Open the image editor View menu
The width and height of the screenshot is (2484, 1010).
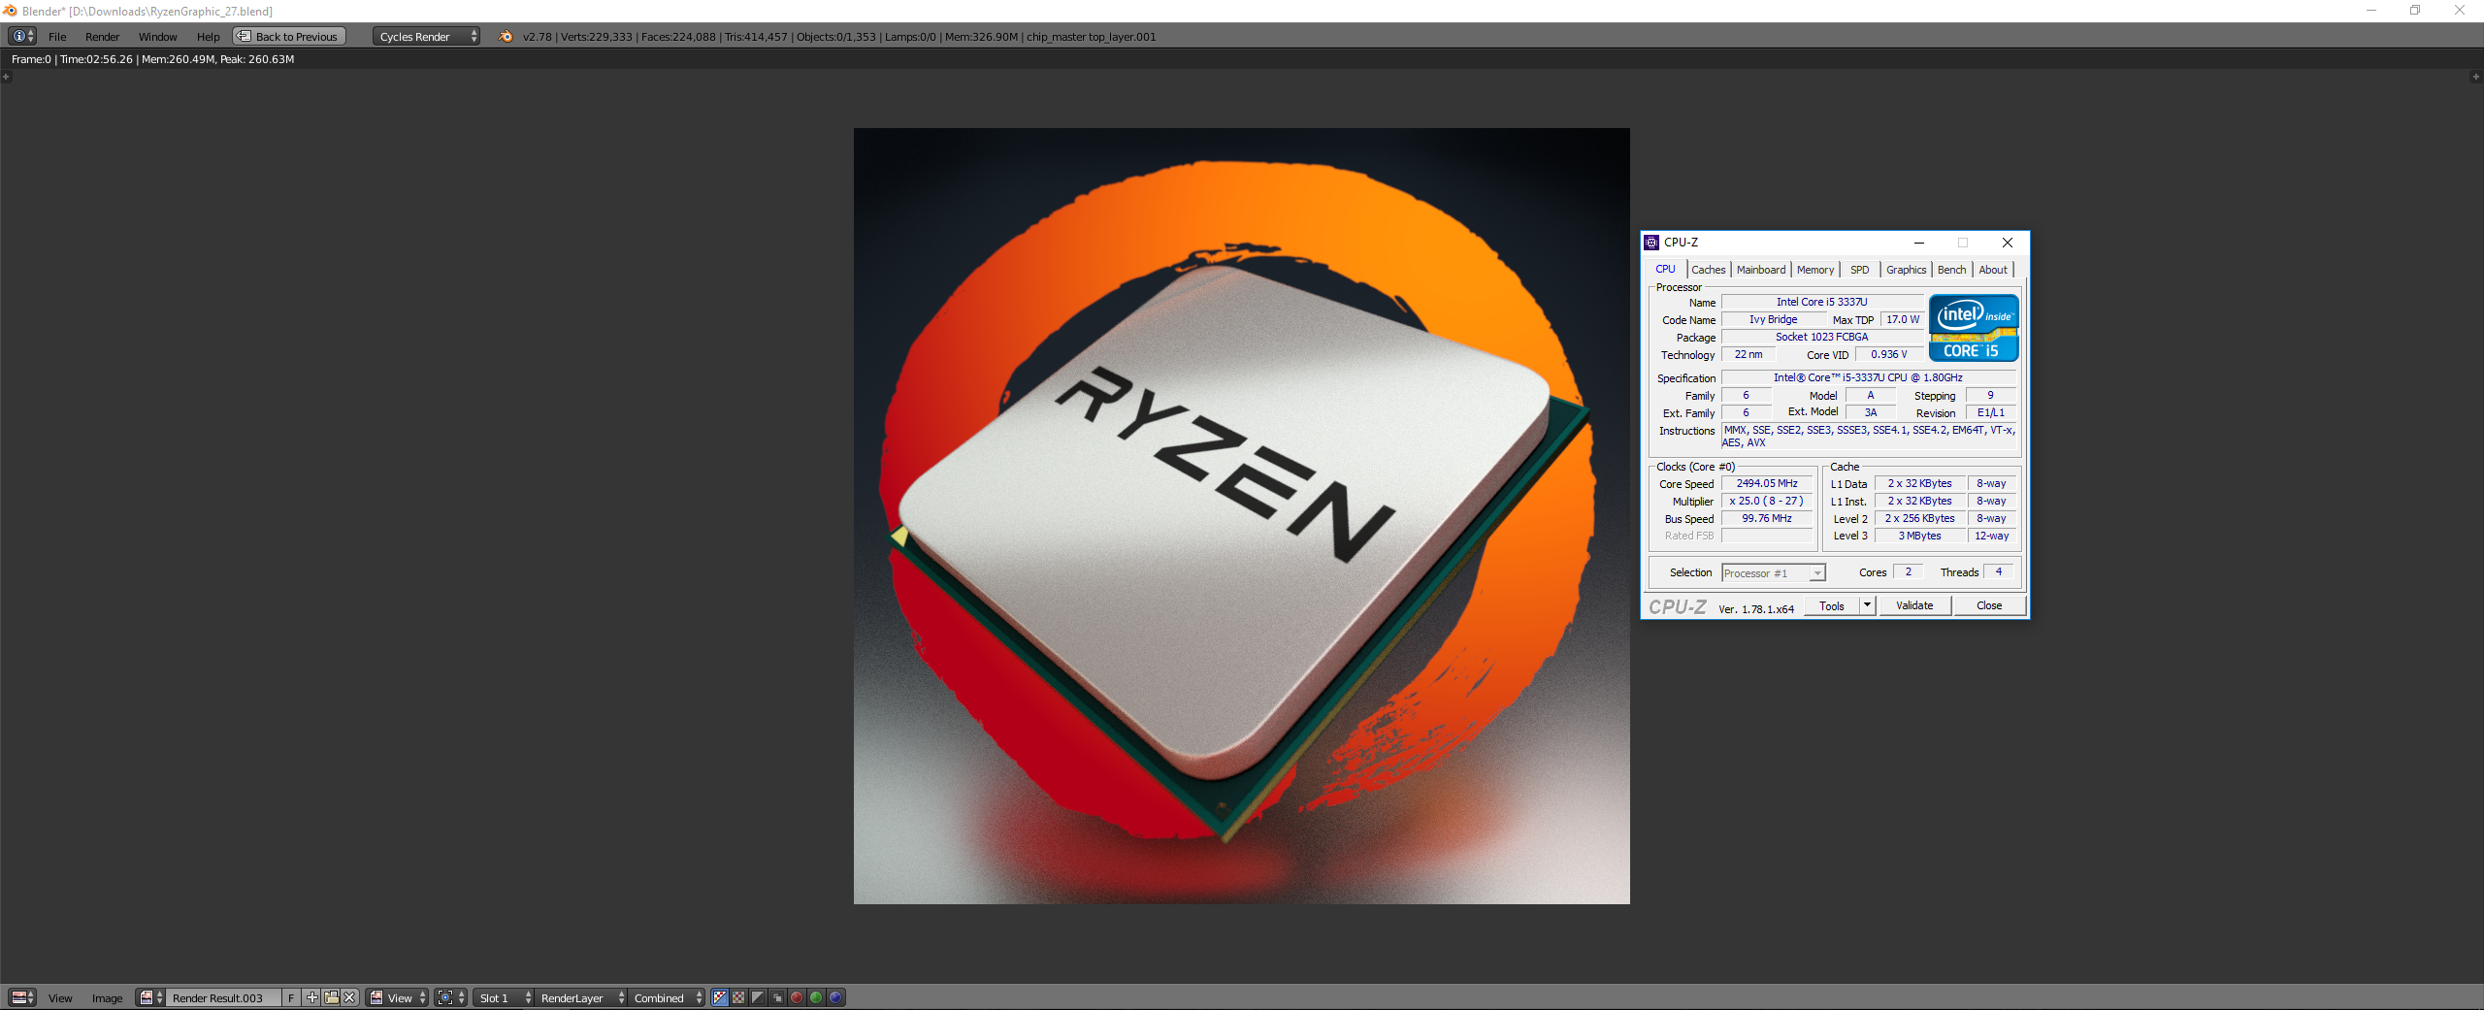60,998
